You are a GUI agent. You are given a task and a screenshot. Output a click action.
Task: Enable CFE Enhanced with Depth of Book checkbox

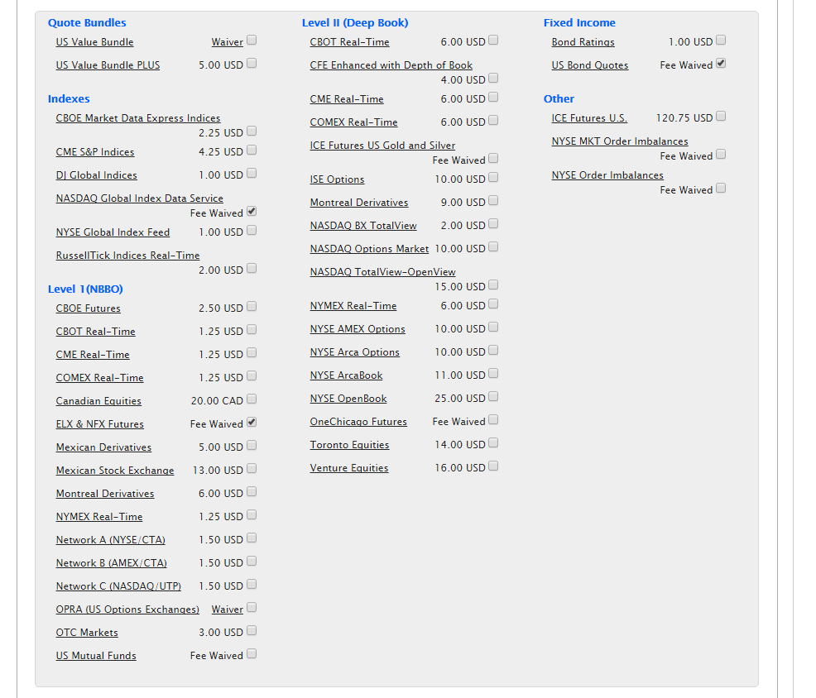pos(494,78)
